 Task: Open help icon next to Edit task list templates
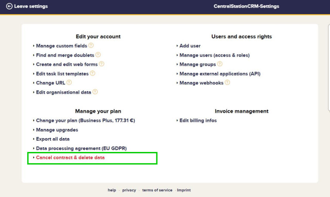[92, 73]
